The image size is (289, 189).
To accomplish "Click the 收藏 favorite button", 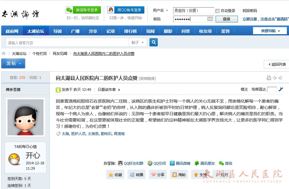I will [x=115, y=175].
